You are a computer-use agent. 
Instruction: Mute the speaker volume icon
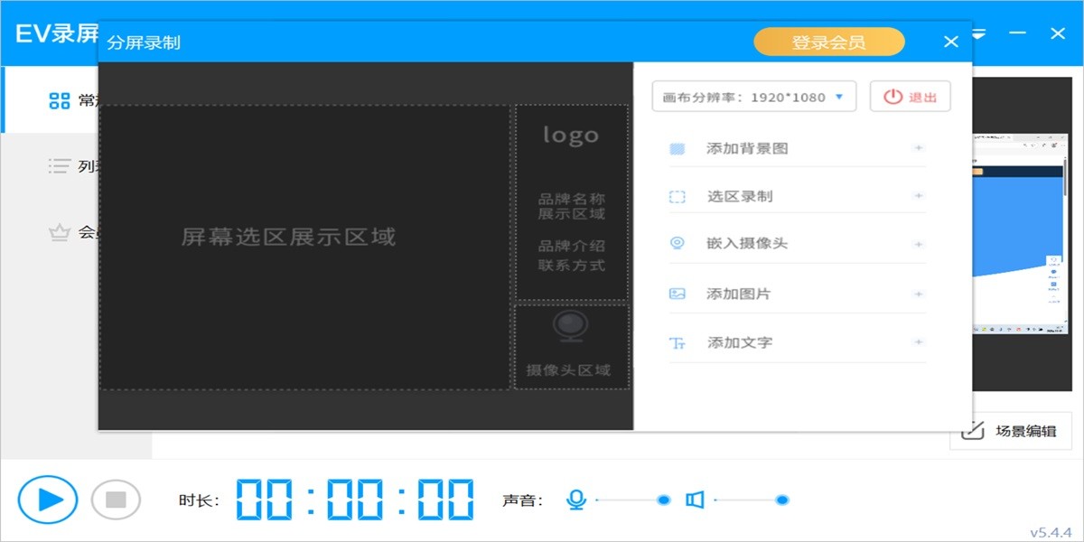click(694, 498)
